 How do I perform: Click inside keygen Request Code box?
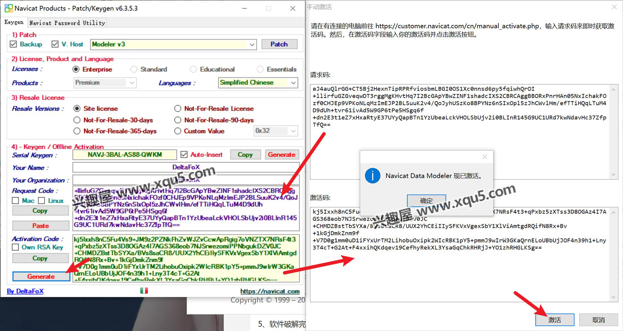pos(186,209)
